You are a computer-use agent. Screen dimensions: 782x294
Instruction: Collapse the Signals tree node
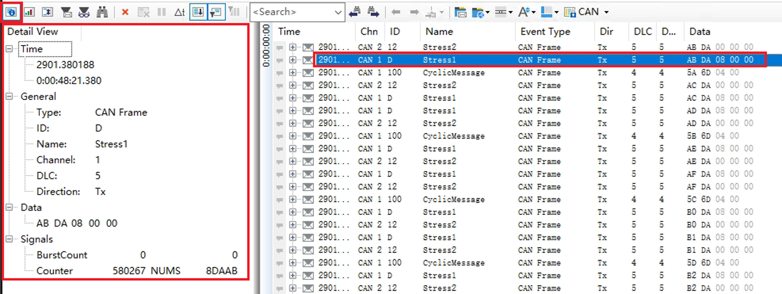click(9, 239)
